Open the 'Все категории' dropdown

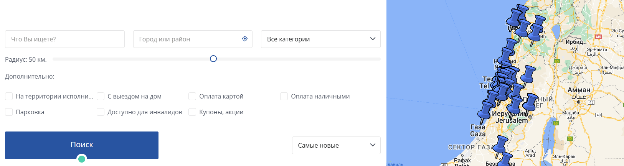(x=320, y=39)
